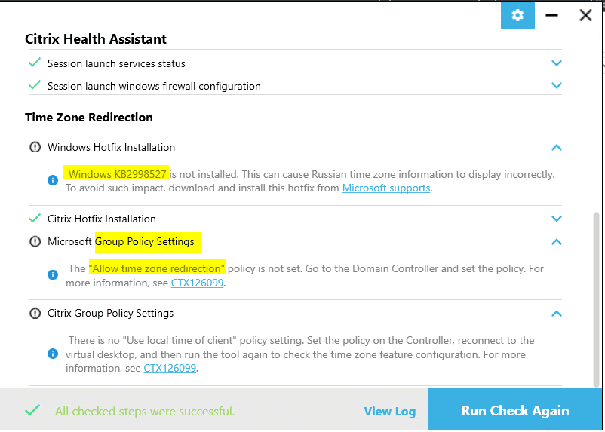Click the info icon beside Use local time message
Image resolution: width=605 pixels, height=432 pixels.
(53, 354)
